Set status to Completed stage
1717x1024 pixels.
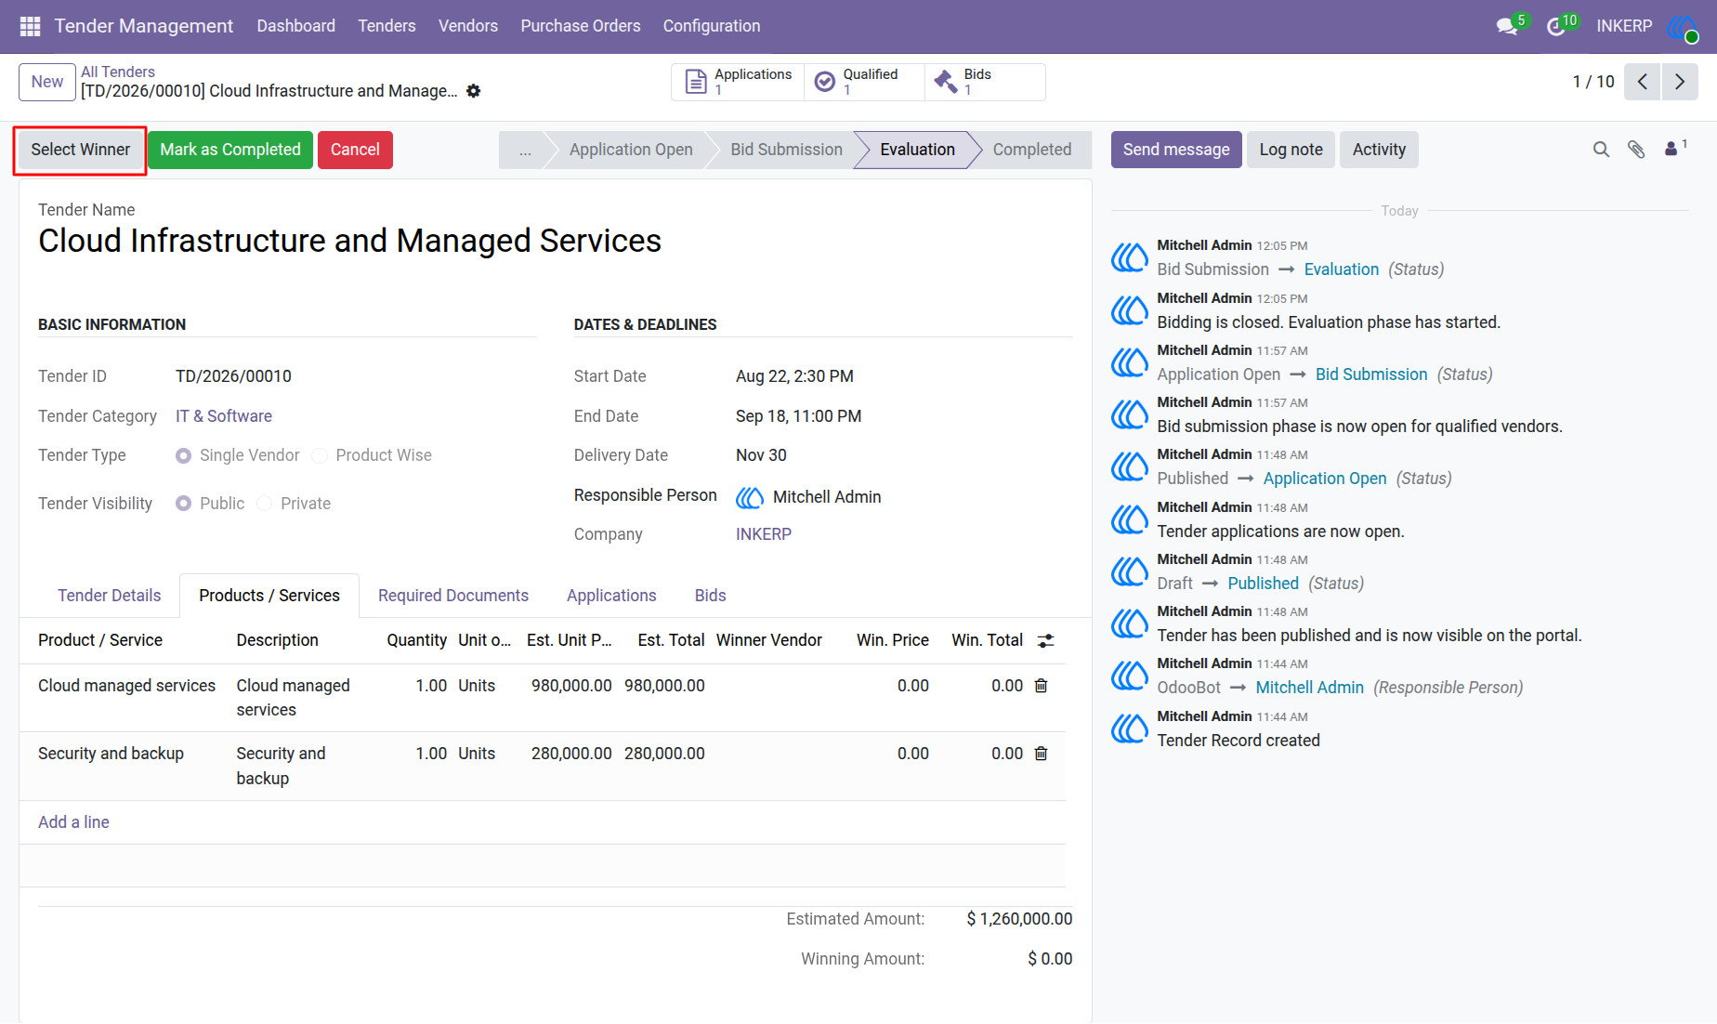(x=1032, y=150)
